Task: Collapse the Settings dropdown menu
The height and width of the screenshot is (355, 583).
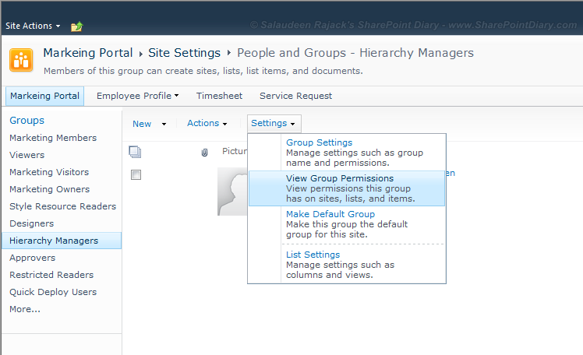Action: tap(274, 124)
